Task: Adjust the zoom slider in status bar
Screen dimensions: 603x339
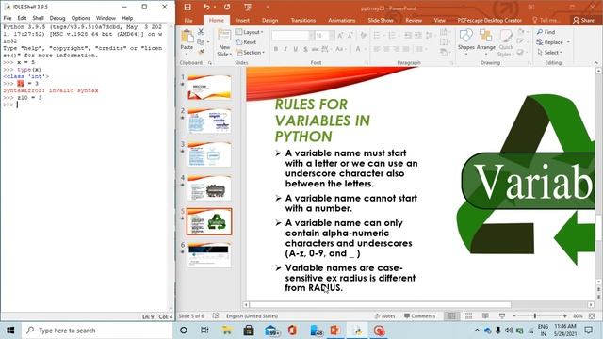Action: point(535,316)
